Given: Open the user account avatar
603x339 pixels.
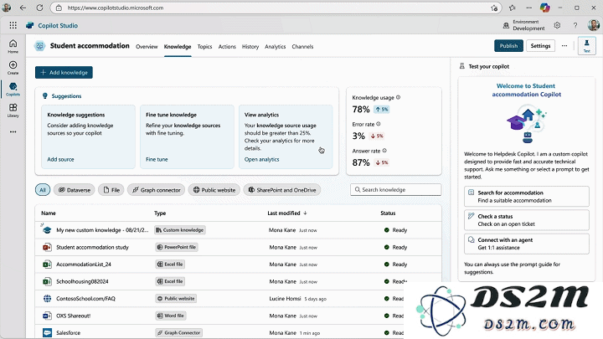Looking at the screenshot, I should pyautogui.click(x=594, y=25).
